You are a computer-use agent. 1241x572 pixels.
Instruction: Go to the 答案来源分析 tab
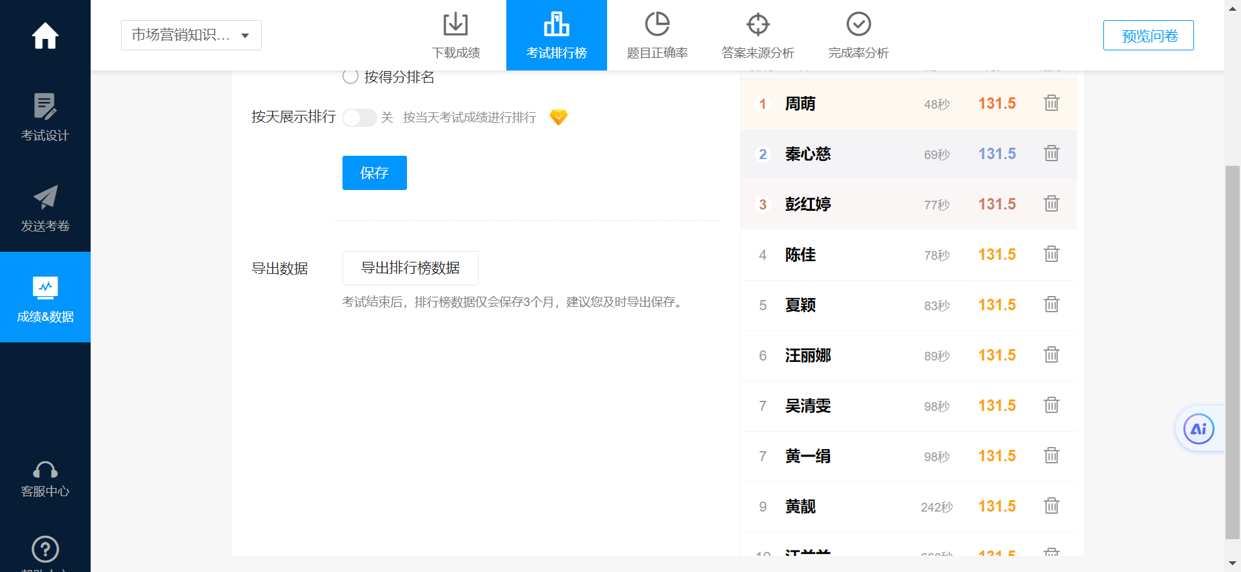click(757, 36)
